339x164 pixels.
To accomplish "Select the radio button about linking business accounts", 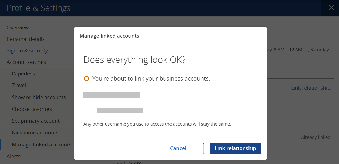I will pyautogui.click(x=86, y=78).
